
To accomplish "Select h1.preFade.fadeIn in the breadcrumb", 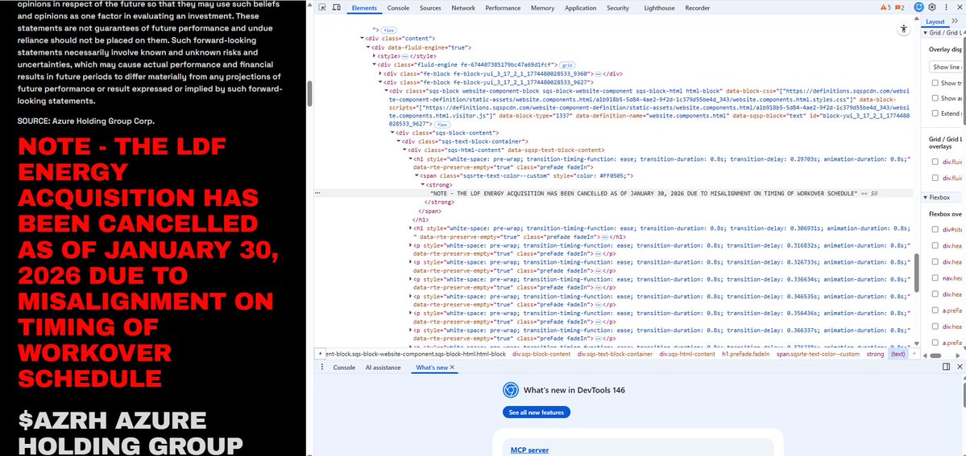I will click(x=745, y=354).
